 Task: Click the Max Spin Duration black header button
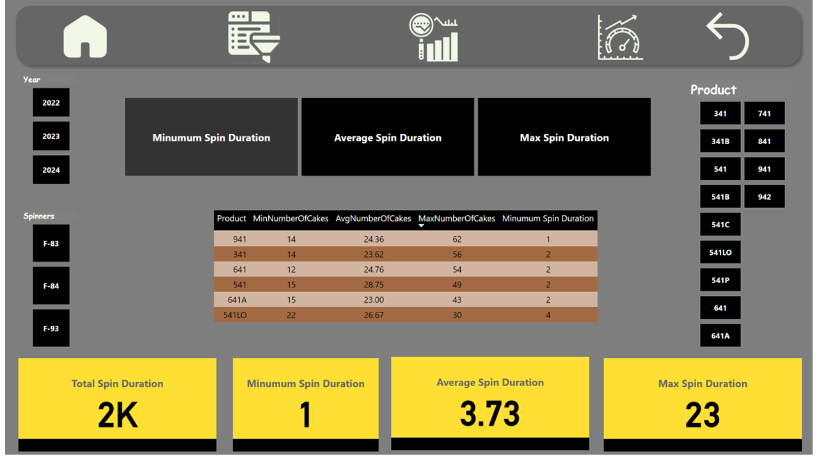pyautogui.click(x=564, y=137)
